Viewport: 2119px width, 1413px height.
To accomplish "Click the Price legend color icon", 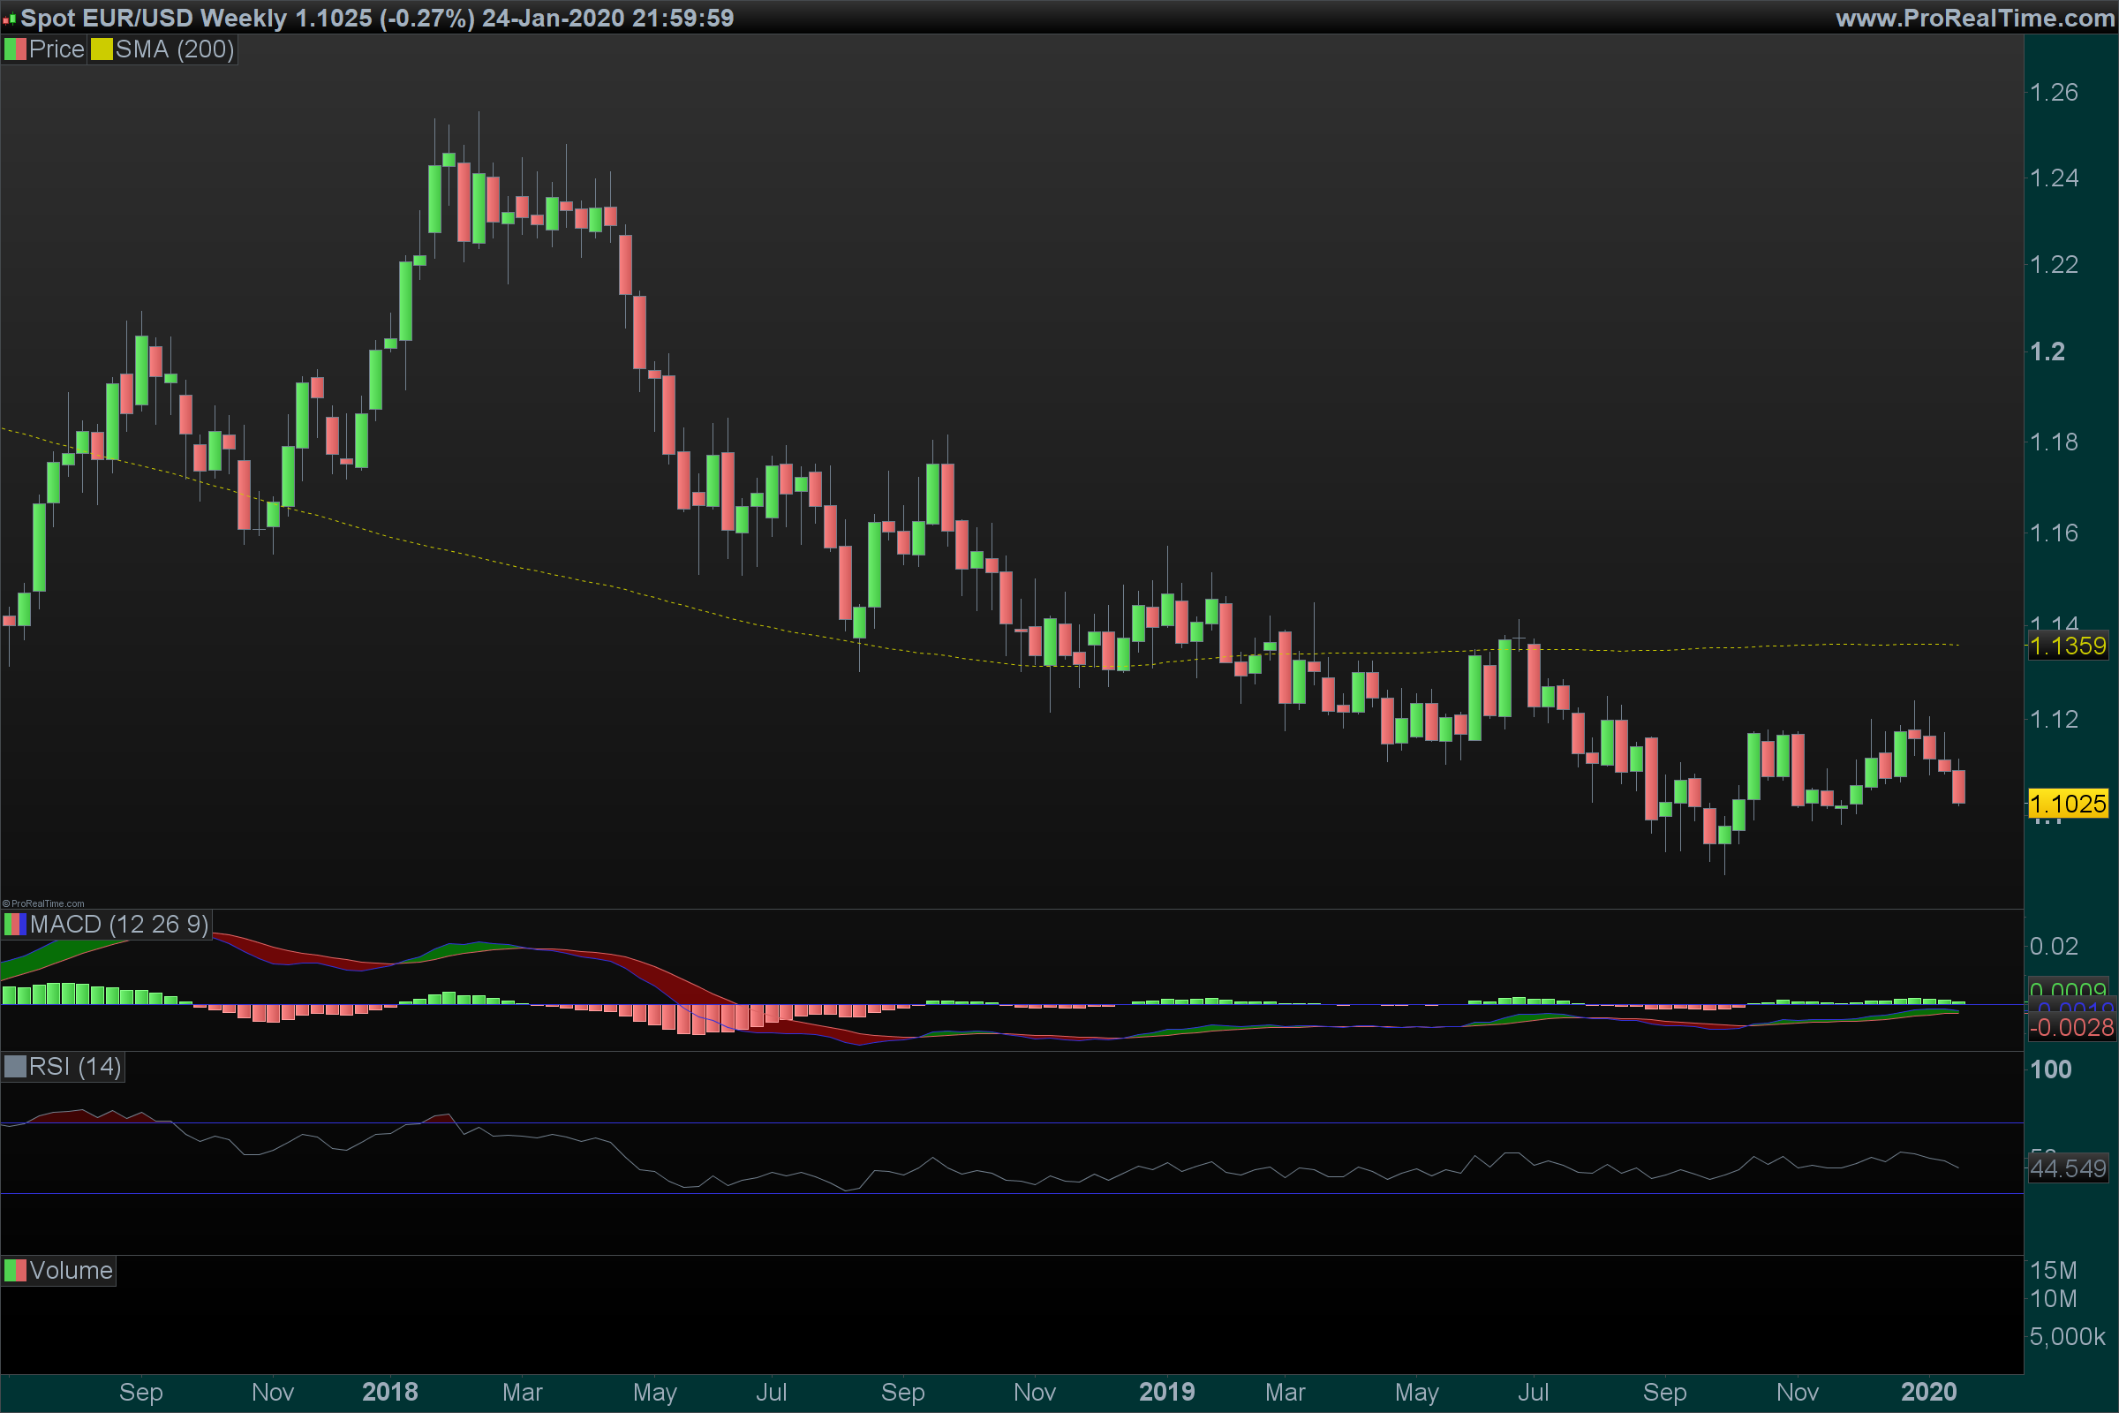I will click(15, 49).
